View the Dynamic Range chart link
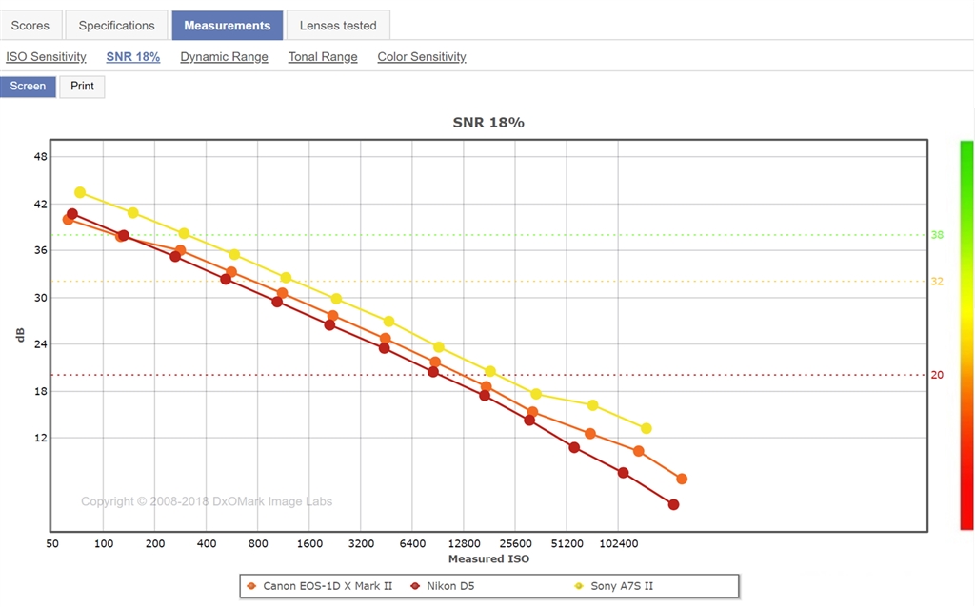Screen dimensions: 975x607 tap(224, 57)
